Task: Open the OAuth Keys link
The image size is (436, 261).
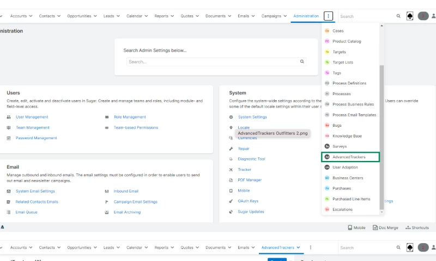Action: 248,201
